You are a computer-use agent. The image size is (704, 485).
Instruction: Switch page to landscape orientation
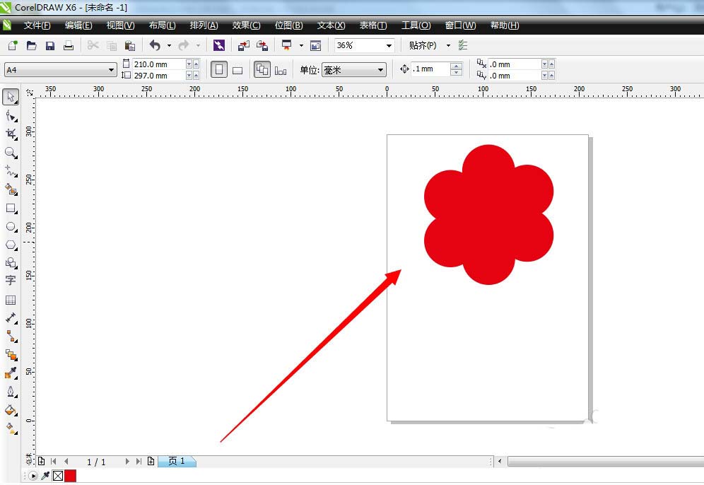pyautogui.click(x=237, y=70)
